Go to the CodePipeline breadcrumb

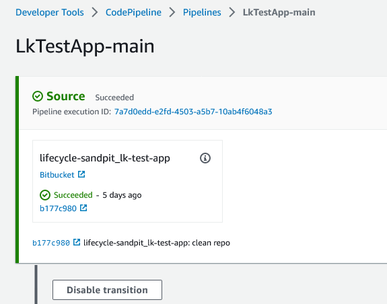133,12
